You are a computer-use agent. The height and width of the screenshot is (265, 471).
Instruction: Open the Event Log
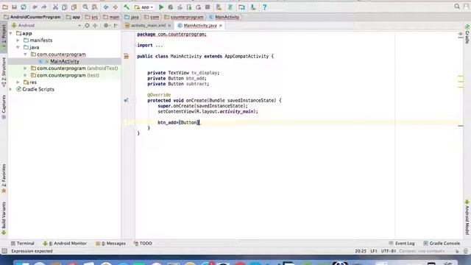point(402,244)
